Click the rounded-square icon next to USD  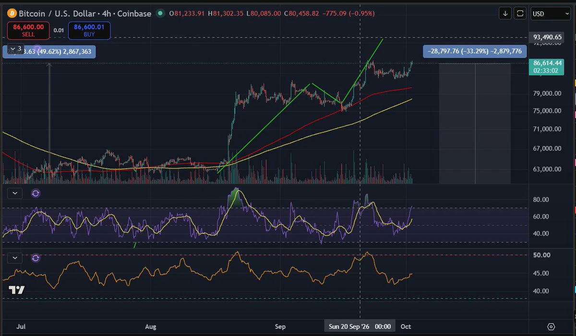(x=520, y=13)
